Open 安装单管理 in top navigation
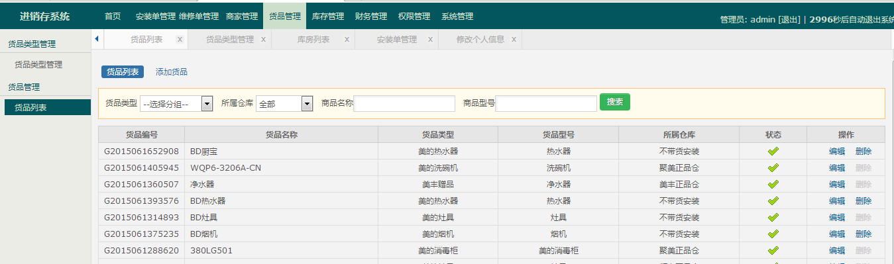This screenshot has width=894, height=264. tap(156, 16)
